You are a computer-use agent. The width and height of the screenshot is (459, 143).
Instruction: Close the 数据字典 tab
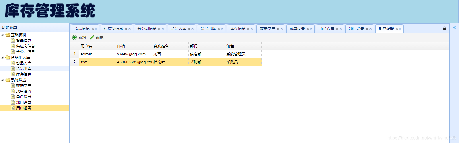281,29
